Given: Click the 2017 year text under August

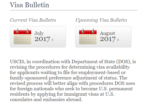Looking at the screenshot, I should click(x=108, y=39).
